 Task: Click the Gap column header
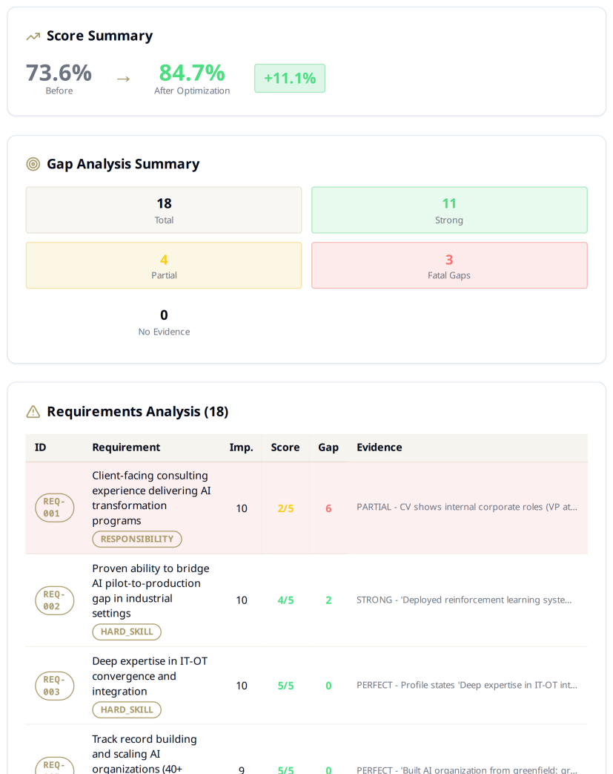coord(328,447)
